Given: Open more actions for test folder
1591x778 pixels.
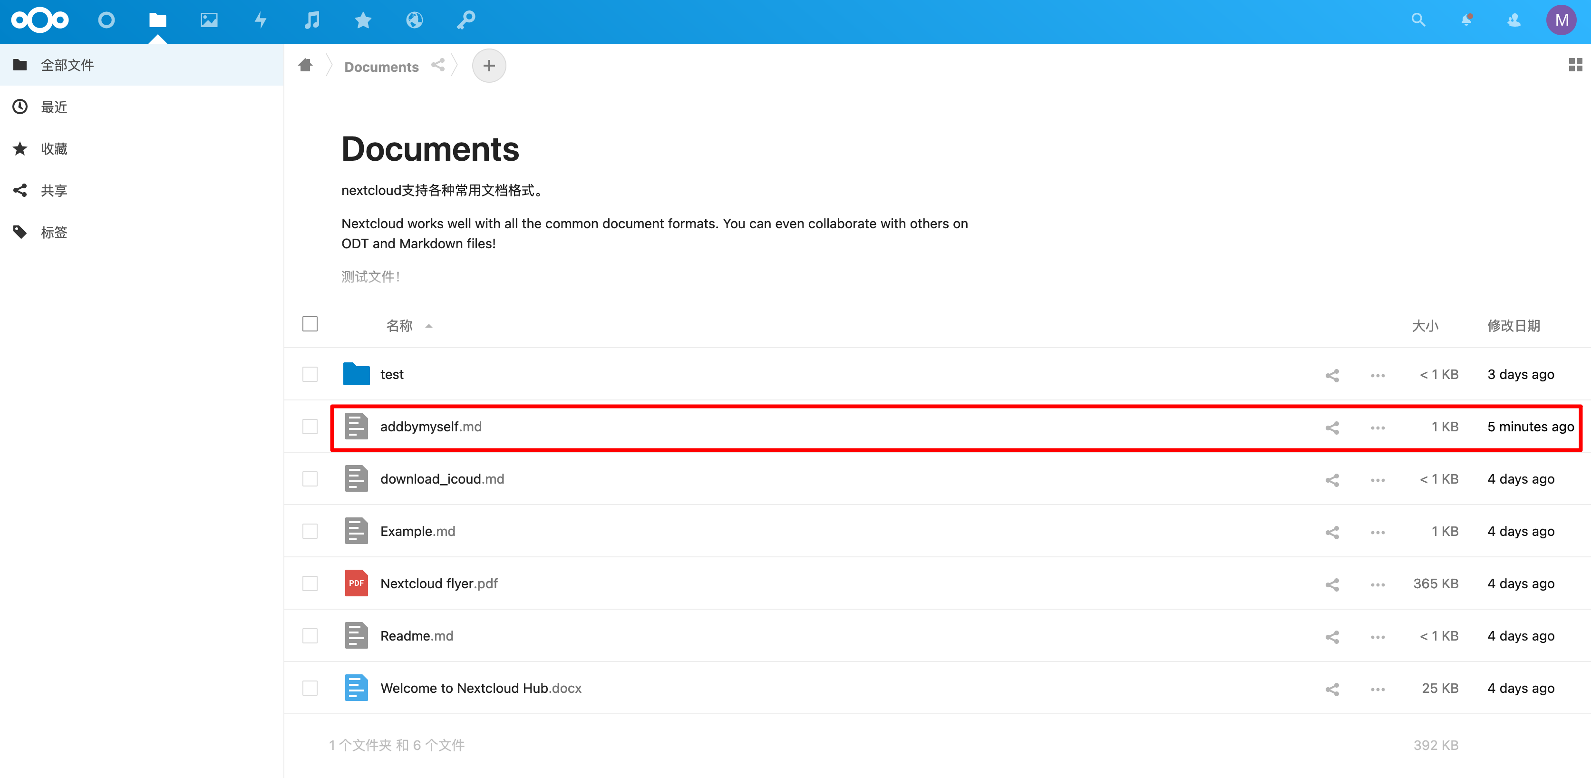Looking at the screenshot, I should pos(1378,375).
